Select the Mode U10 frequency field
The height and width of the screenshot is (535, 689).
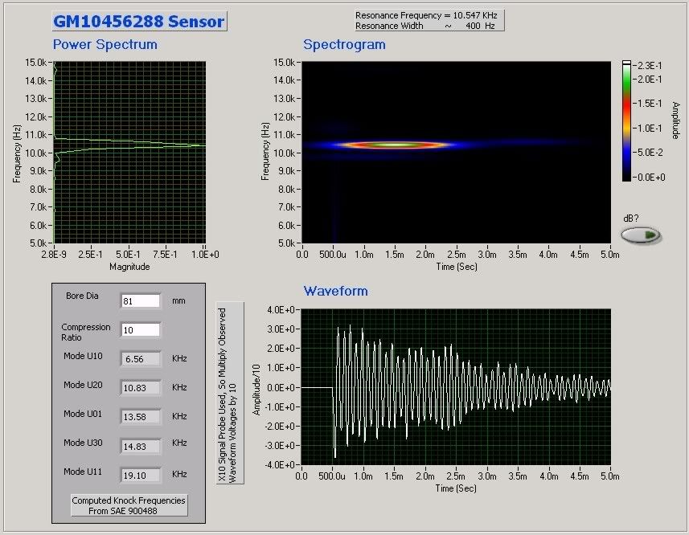pyautogui.click(x=141, y=359)
